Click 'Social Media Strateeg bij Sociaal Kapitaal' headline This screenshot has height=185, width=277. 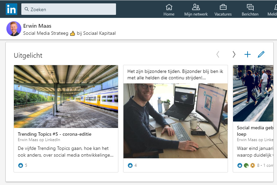[x=69, y=33]
